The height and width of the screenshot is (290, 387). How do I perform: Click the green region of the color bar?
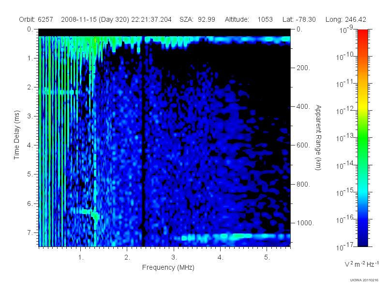point(362,145)
